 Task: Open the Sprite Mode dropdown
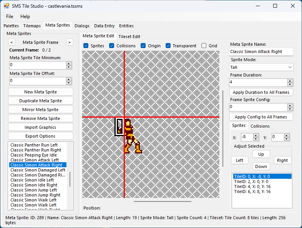[x=261, y=67]
